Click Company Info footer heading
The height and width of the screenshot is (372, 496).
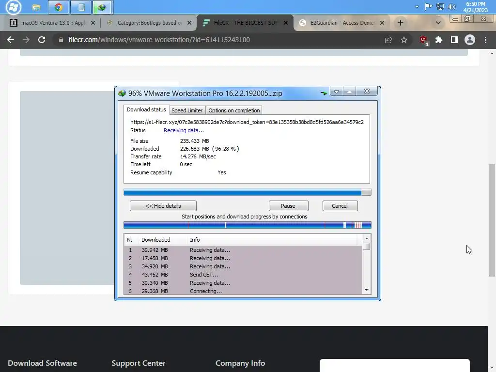coord(240,363)
